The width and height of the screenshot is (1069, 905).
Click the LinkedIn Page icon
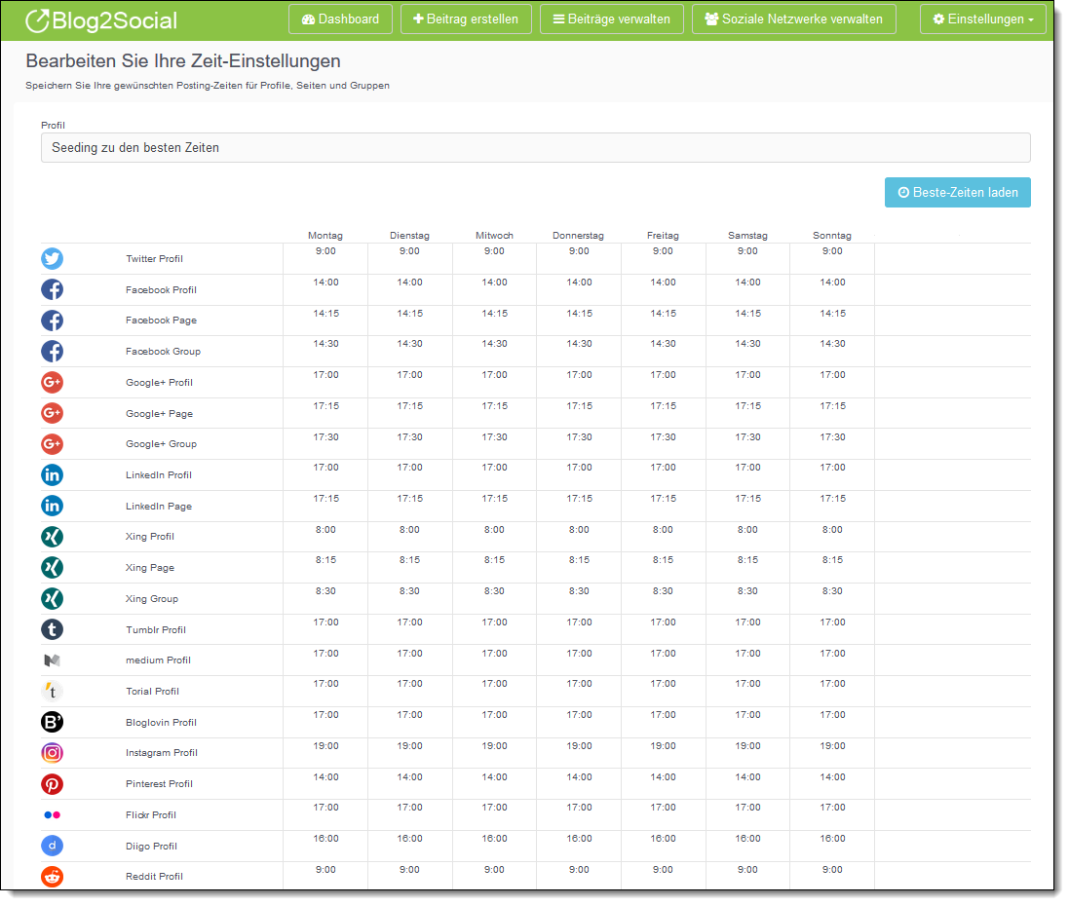pyautogui.click(x=53, y=506)
